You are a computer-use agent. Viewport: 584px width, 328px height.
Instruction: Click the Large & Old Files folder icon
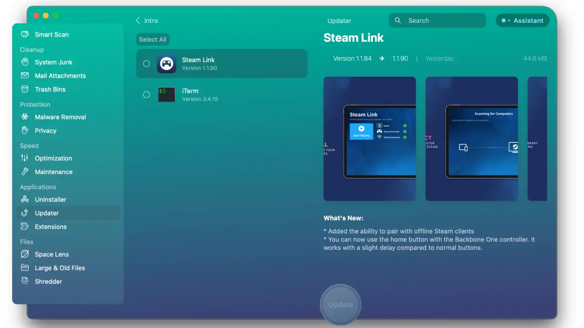pos(25,268)
